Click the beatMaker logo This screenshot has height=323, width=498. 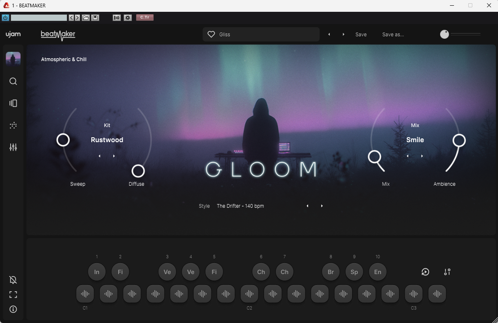(x=58, y=35)
